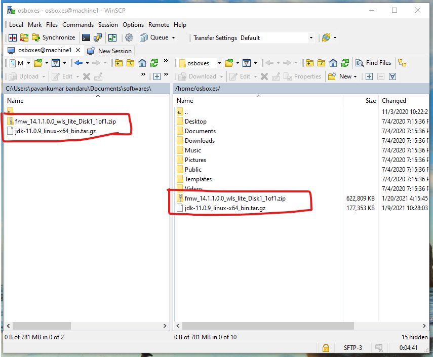The height and width of the screenshot is (357, 433).
Task: Click the directory tree toggle icon
Action: 402,63
